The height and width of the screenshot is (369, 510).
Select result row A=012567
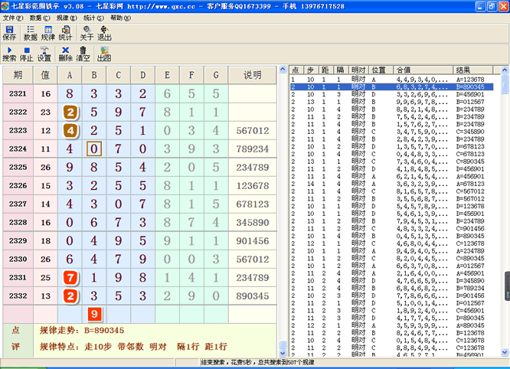(x=391, y=266)
